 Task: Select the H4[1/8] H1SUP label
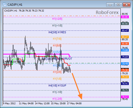[57, 85]
